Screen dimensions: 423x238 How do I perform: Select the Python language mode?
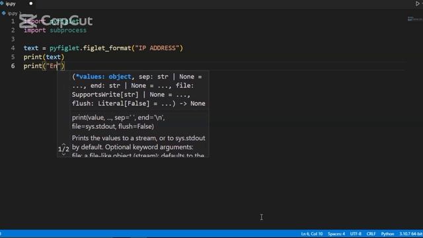[387, 233]
